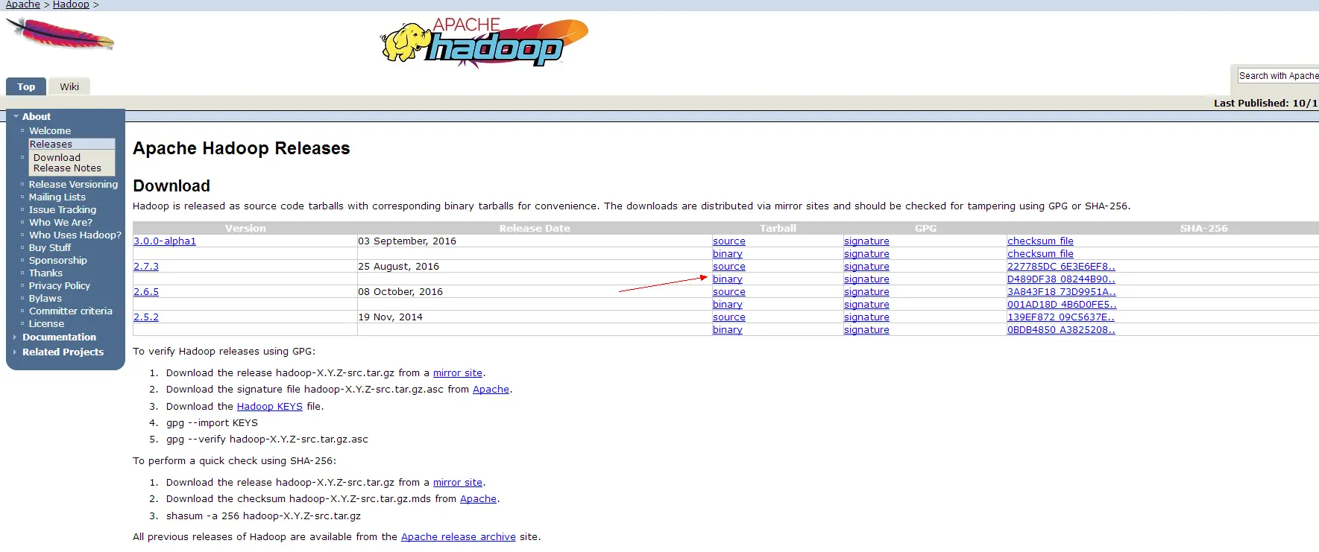Screen dimensions: 1319x552
Task: Open the Hadoop KEYS link
Action: coord(270,407)
